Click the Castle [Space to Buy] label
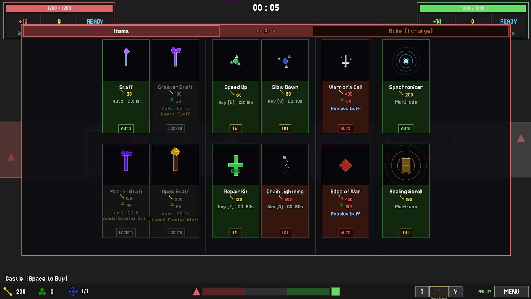Image resolution: width=531 pixels, height=299 pixels. (x=36, y=279)
